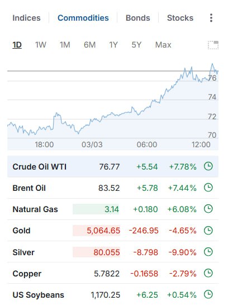Click clock icon in US Soybeans row
Screen dimensions: 228x305
pyautogui.click(x=208, y=294)
